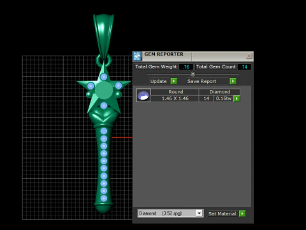Image resolution: width=306 pixels, height=230 pixels.
Task: Select the top gem on the star
Action: [104, 77]
